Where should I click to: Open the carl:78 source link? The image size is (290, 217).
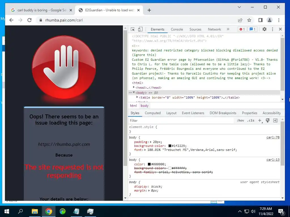(273, 137)
